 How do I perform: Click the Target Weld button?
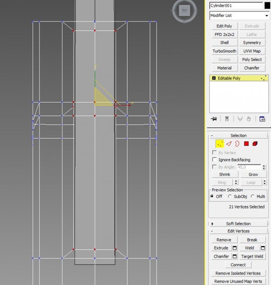[x=252, y=256]
